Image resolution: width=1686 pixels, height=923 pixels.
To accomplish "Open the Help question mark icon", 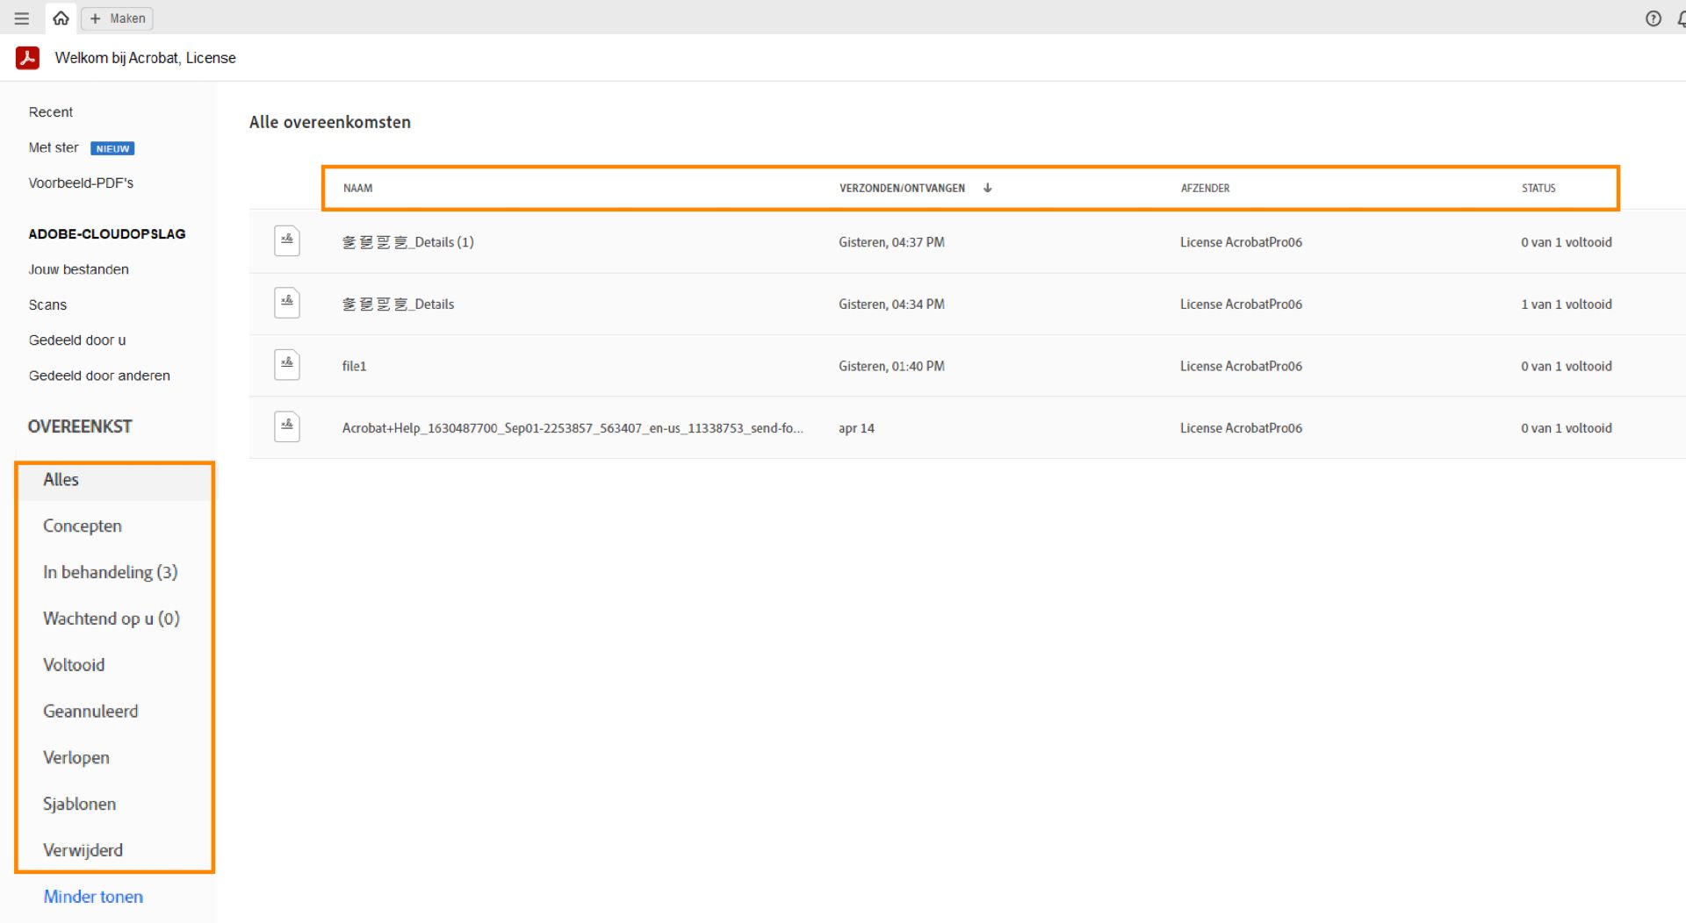I will 1654,18.
